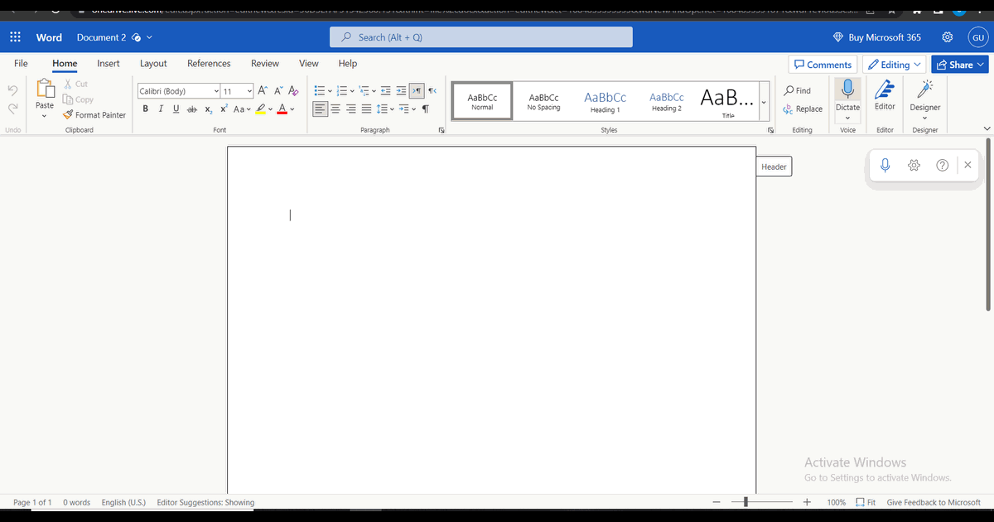Switch to the Review tab

coord(265,63)
